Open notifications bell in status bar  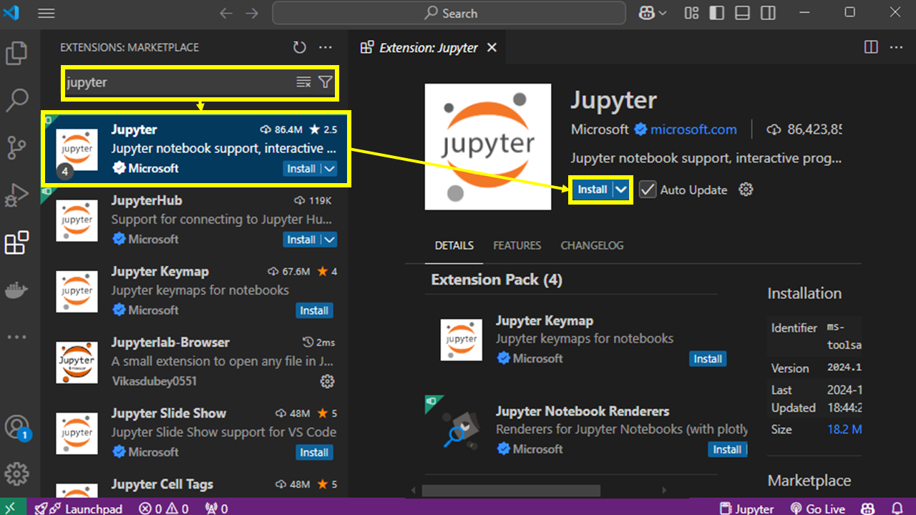(895, 509)
